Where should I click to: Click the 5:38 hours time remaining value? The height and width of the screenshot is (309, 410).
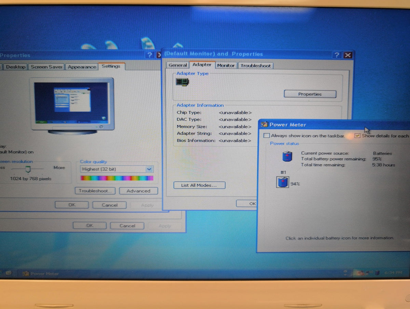pyautogui.click(x=384, y=165)
